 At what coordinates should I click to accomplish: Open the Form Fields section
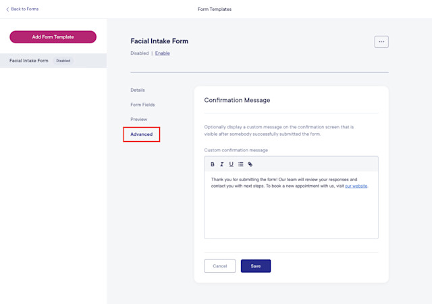(142, 105)
